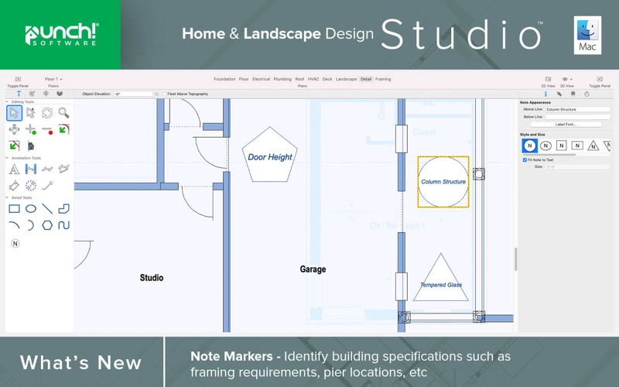Viewport: 619px width, 387px height.
Task: Click the Above Line text field
Action: tap(578, 109)
